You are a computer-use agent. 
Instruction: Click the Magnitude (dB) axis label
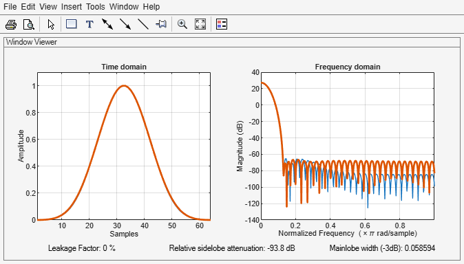pos(240,146)
